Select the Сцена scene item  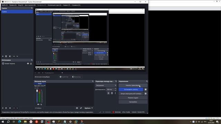[x=17, y=12]
